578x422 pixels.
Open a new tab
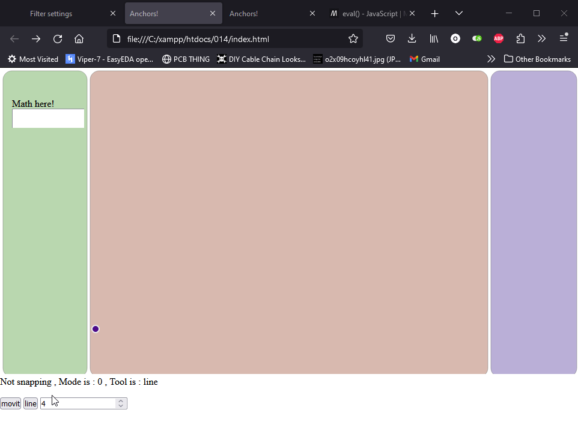(x=434, y=14)
